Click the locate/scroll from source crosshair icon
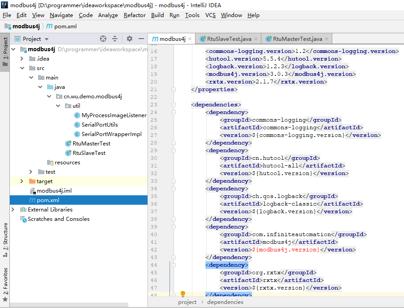 (103, 39)
